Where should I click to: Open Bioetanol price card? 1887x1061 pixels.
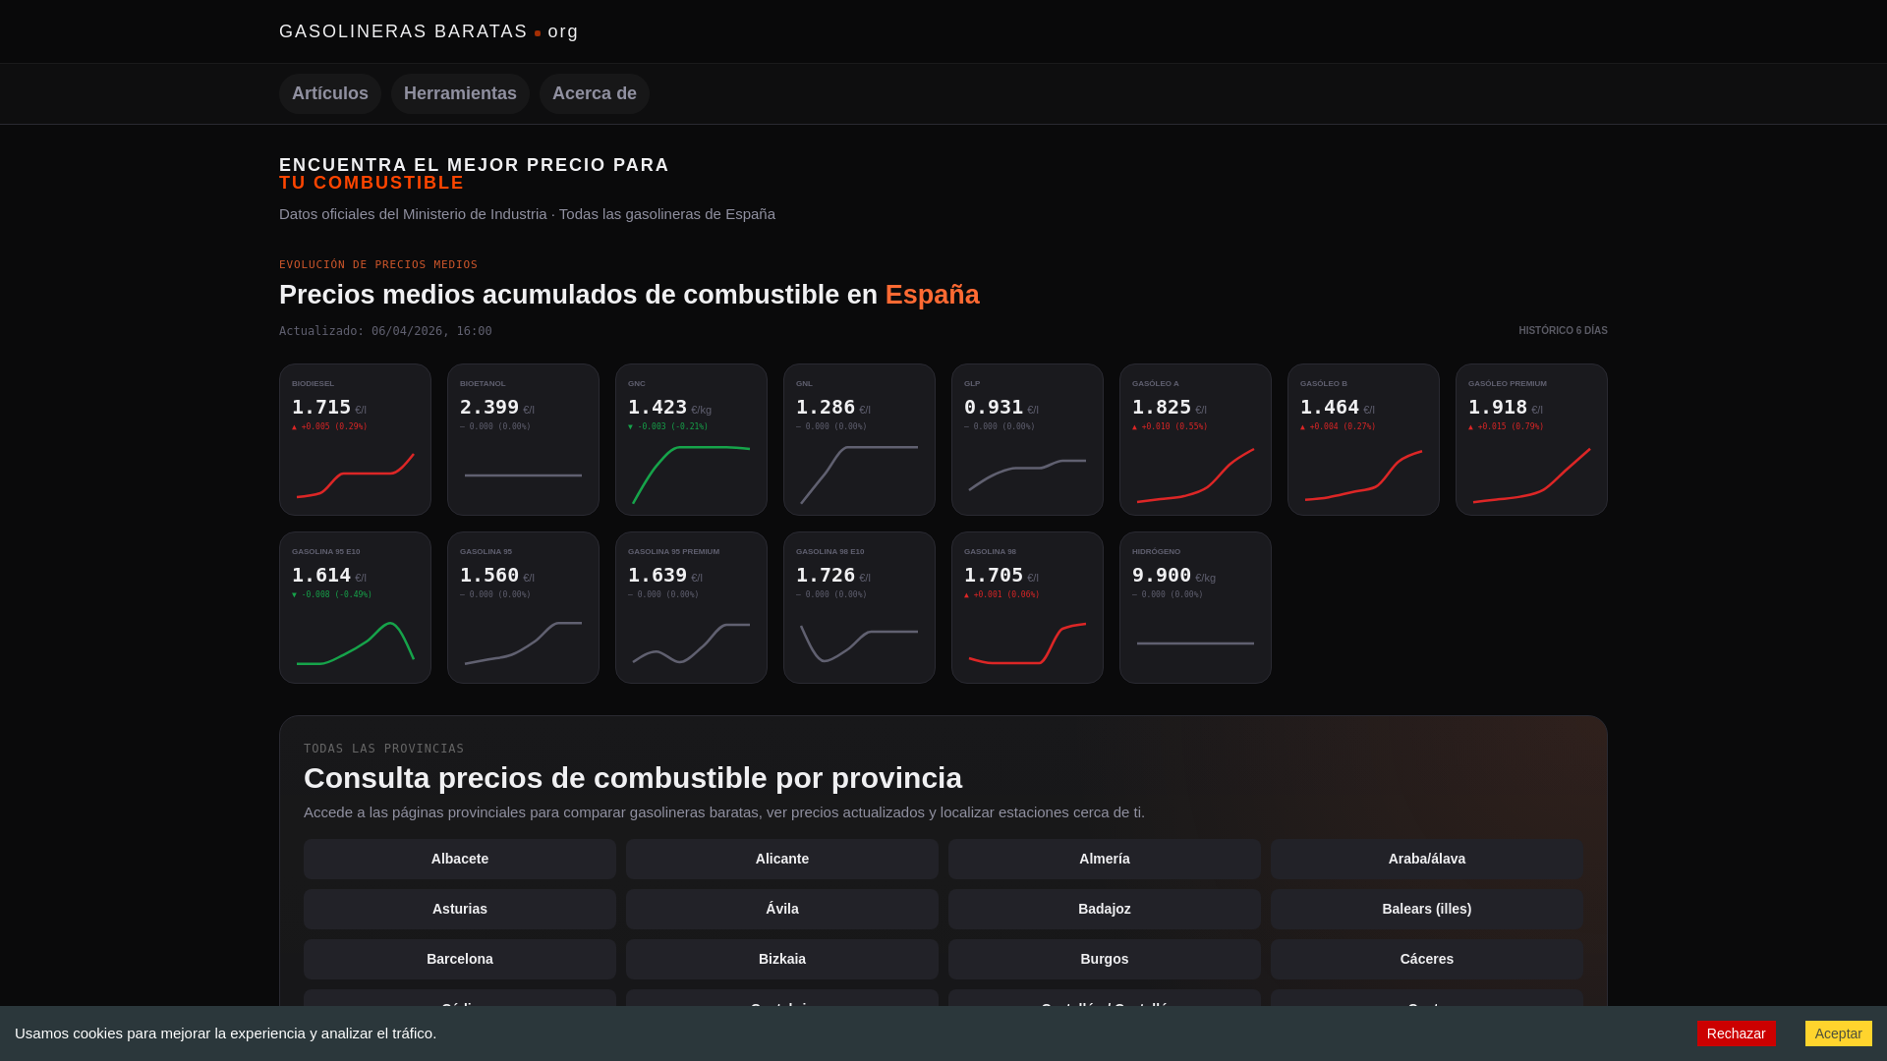(523, 439)
